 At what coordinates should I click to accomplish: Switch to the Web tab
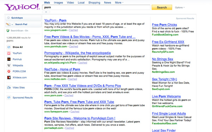coord(47,2)
